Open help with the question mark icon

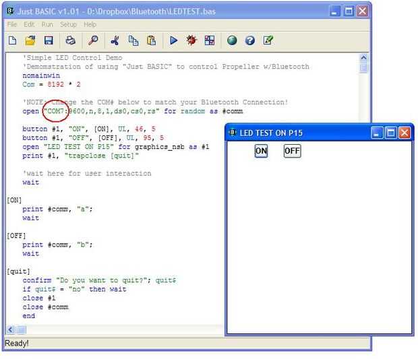(x=249, y=40)
